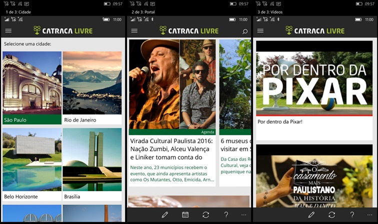Screen dimensions: 378x224
Task: Open the 6 museus article card
Action: coord(235,113)
